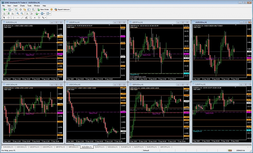Activate the USDJPYm,H1 chart window title
This screenshot has width=253, height=153.
pos(74,22)
